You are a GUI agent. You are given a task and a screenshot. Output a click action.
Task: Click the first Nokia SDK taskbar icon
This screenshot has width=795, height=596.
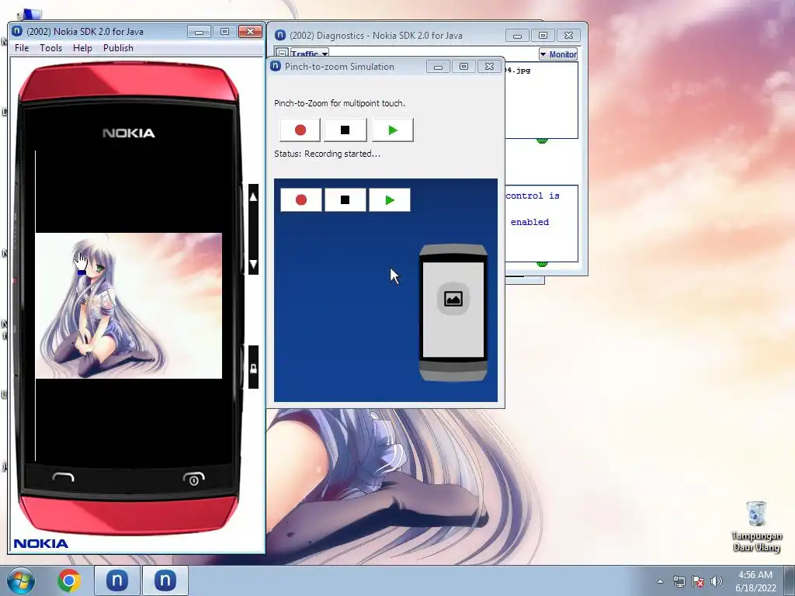coord(117,580)
